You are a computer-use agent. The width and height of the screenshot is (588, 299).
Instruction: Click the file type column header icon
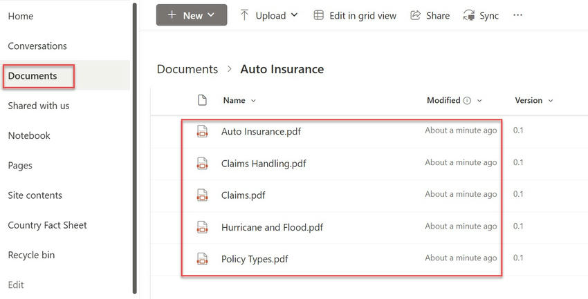(202, 100)
